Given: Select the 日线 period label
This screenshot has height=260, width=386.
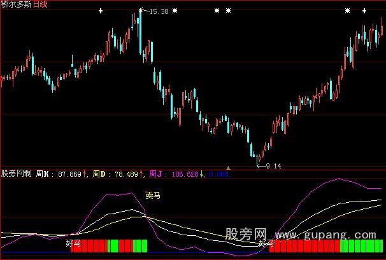Looking at the screenshot, I should click(40, 4).
